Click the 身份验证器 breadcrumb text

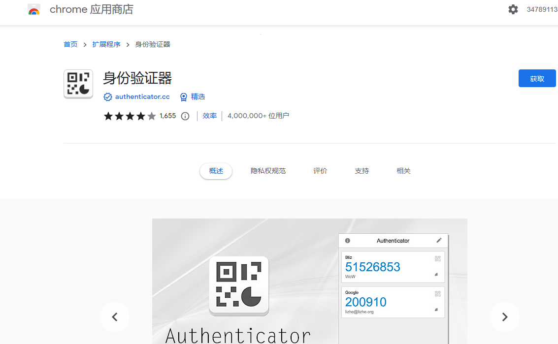coord(153,44)
